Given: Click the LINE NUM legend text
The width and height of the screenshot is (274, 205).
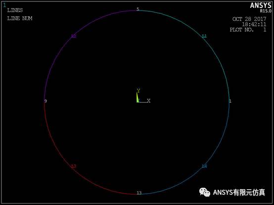Looking at the screenshot, I should [x=20, y=18].
